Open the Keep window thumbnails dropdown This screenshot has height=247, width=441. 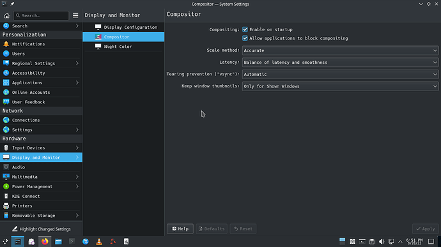pos(340,86)
